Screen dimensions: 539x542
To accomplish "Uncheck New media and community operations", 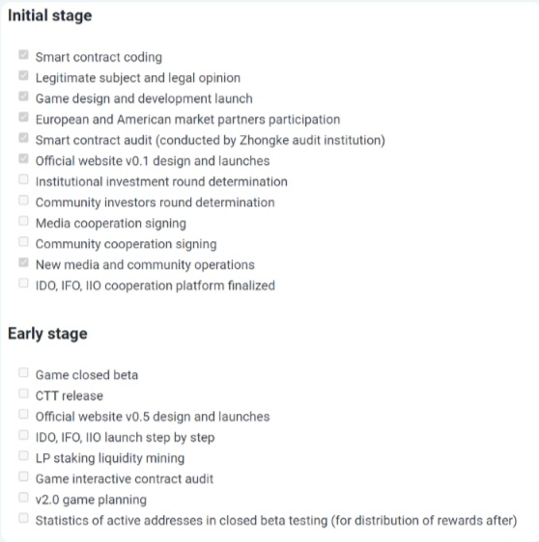I will (x=23, y=262).
